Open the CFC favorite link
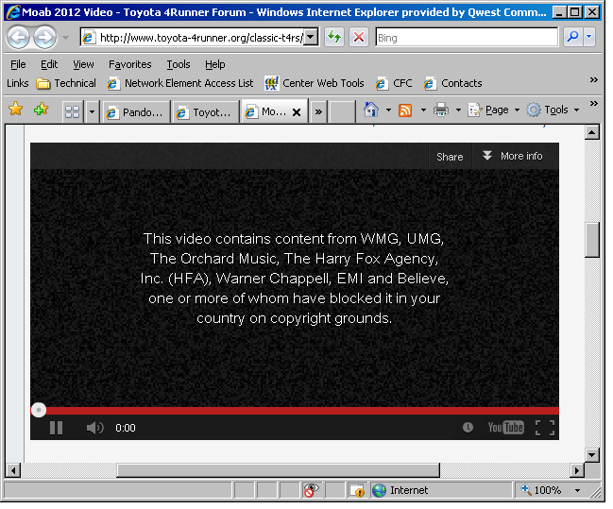 [x=394, y=84]
